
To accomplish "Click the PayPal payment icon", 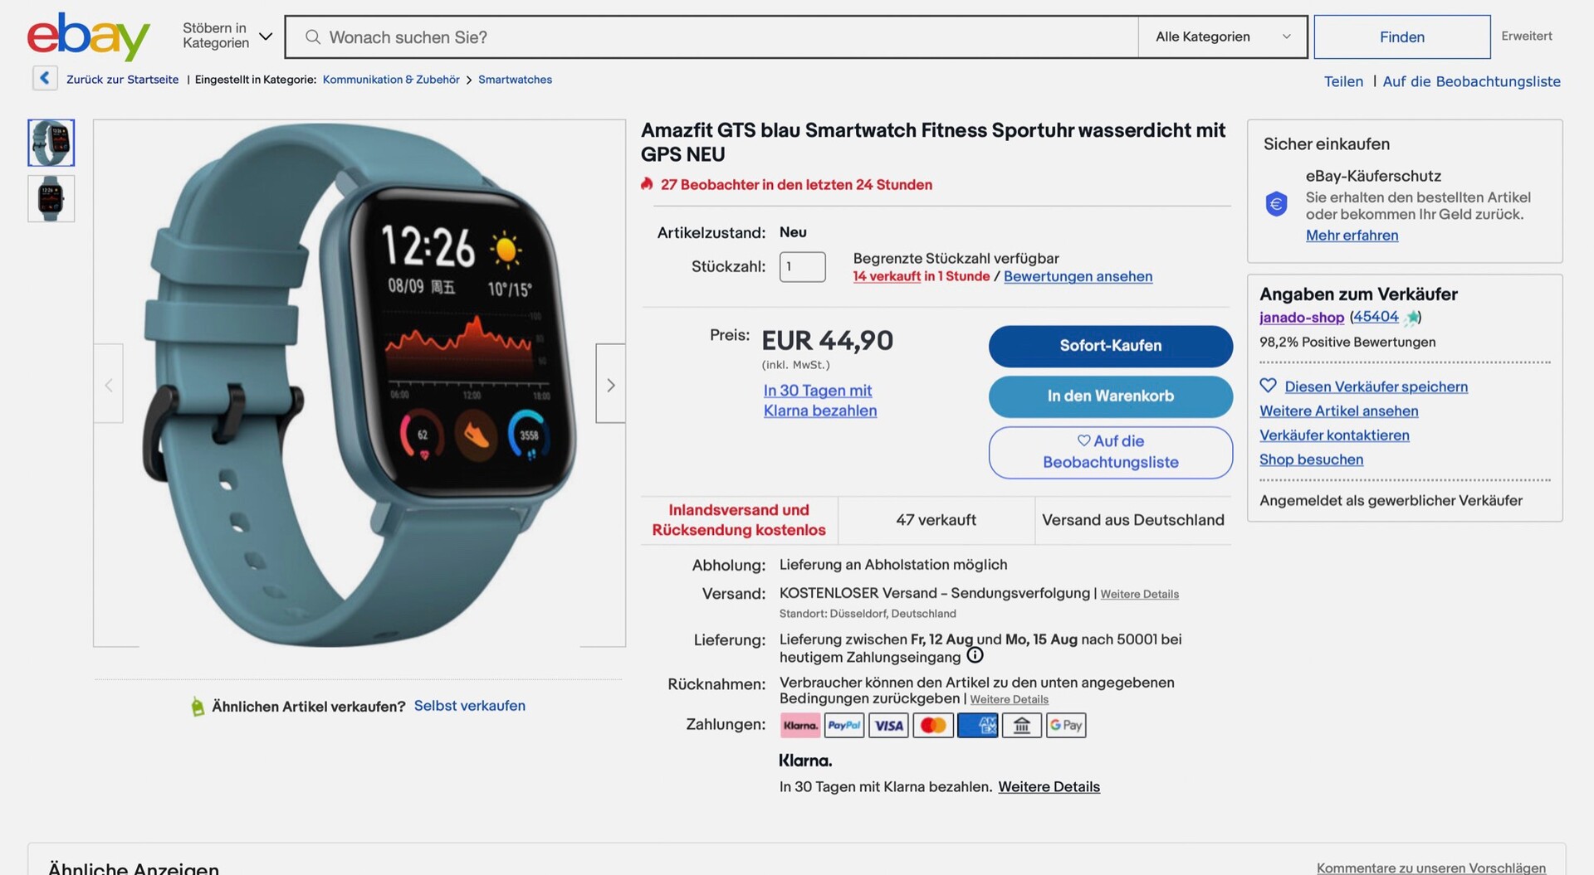I will click(843, 726).
